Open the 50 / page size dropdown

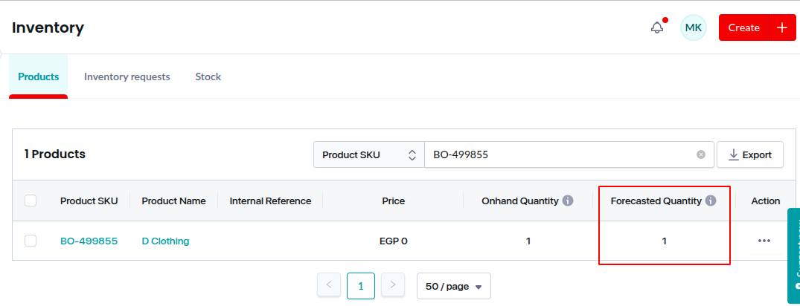[x=453, y=286]
